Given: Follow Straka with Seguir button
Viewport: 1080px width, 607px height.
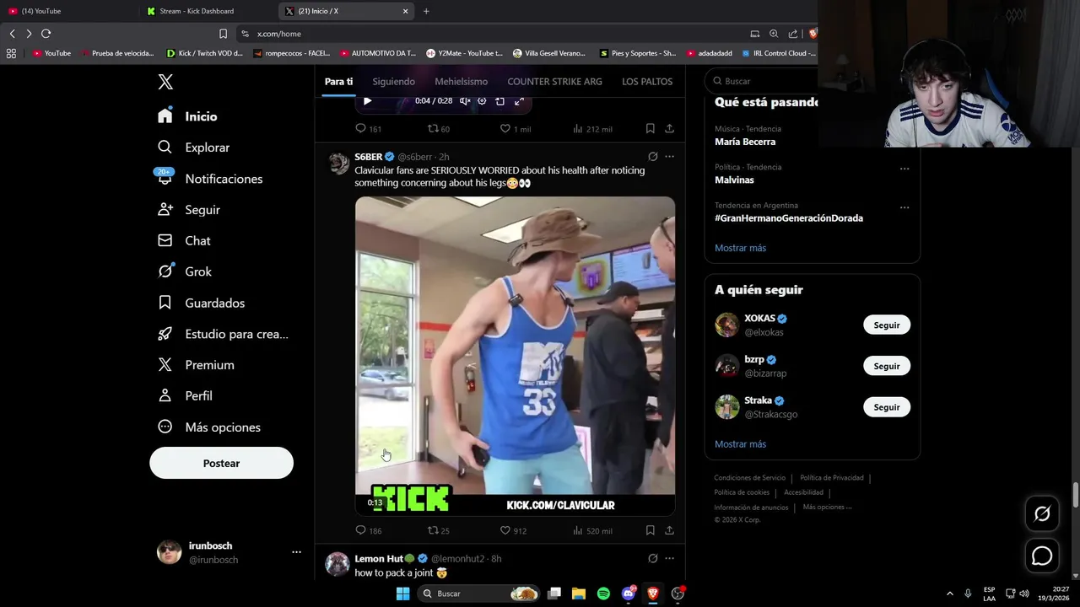Looking at the screenshot, I should click(887, 407).
